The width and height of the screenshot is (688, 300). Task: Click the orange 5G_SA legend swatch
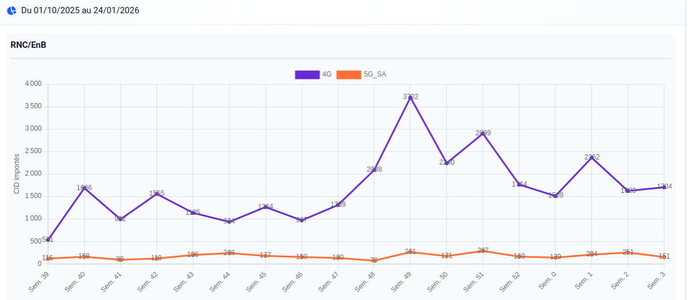point(349,74)
